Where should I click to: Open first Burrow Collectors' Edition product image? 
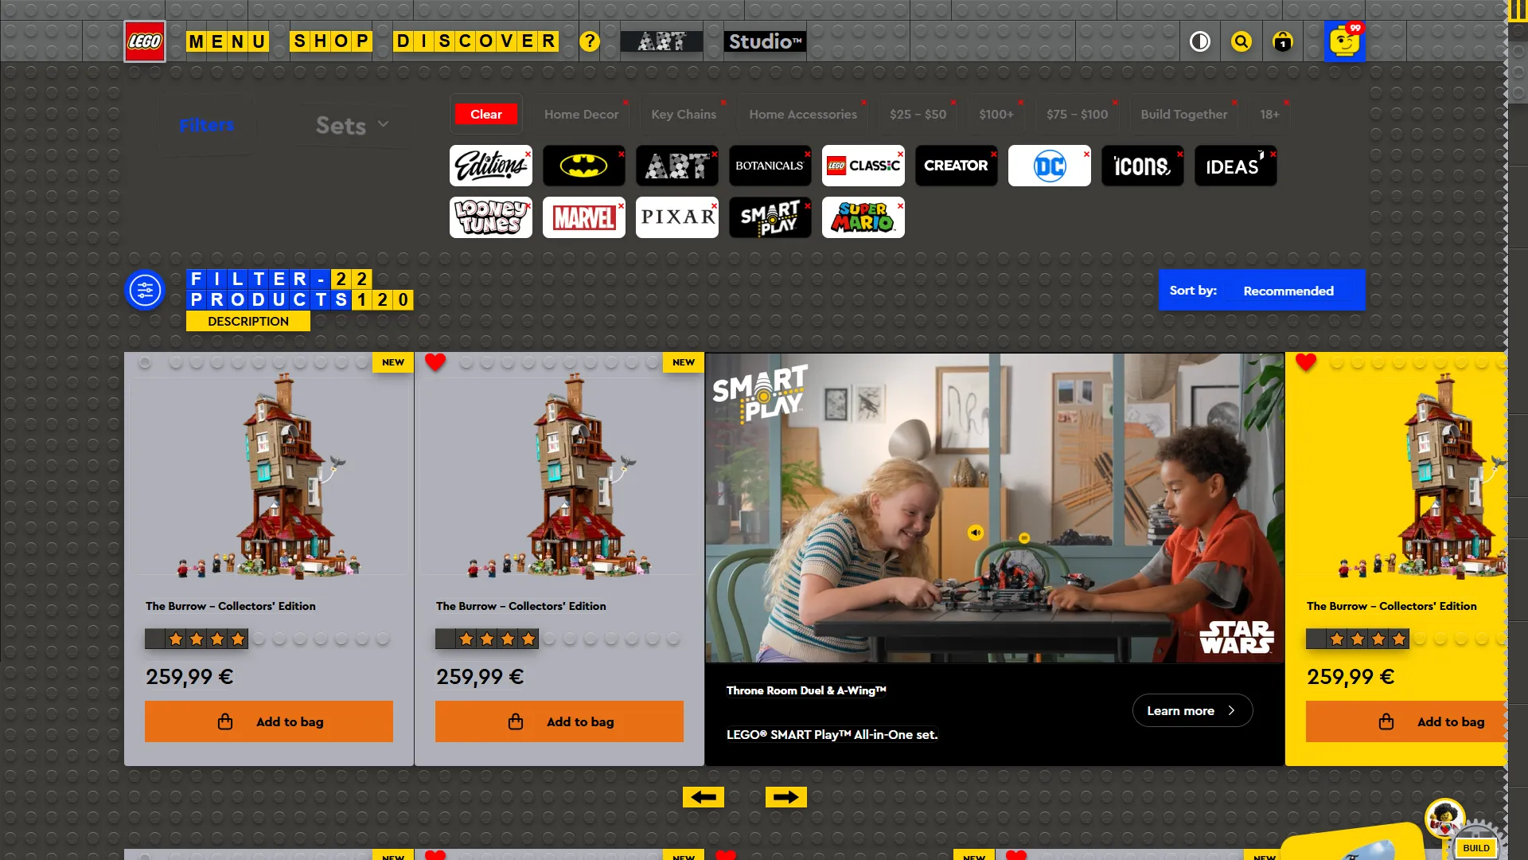tap(269, 475)
